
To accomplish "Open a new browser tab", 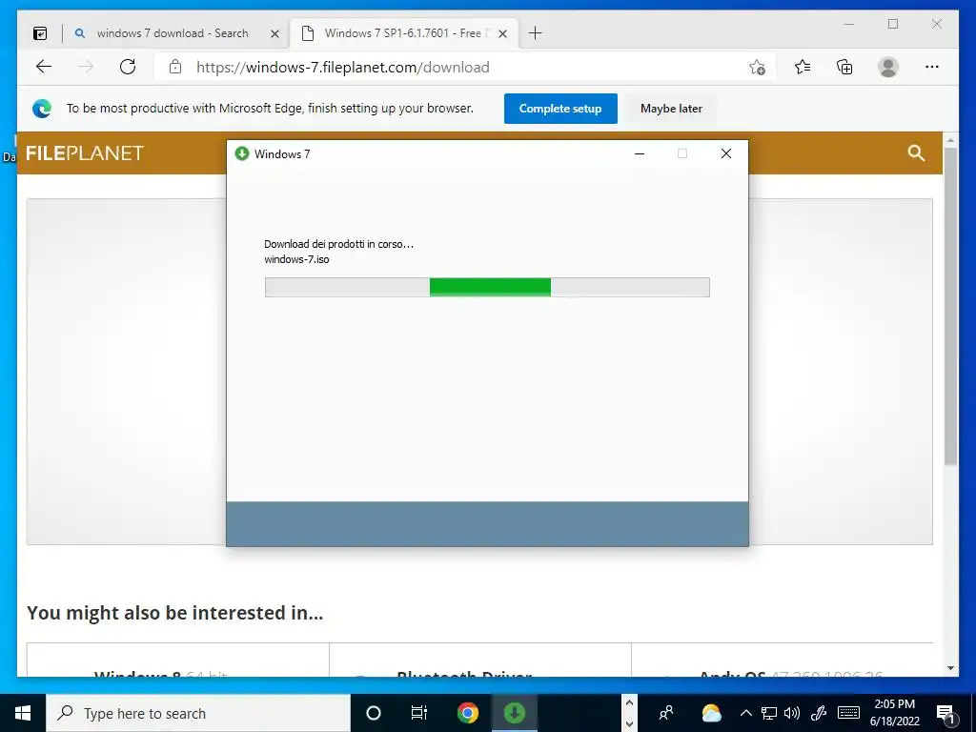I will [535, 33].
